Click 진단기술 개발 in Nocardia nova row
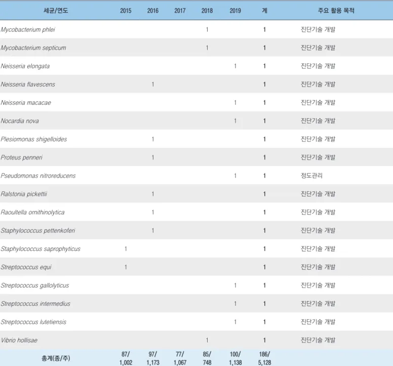The height and width of the screenshot is (366, 393). (x=318, y=121)
